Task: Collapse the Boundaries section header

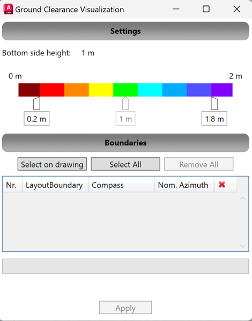Action: pos(125,143)
